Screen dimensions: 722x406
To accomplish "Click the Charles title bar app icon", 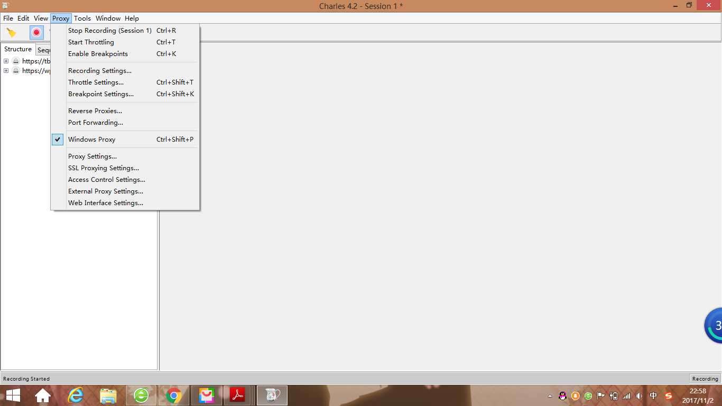I will 5,6.
